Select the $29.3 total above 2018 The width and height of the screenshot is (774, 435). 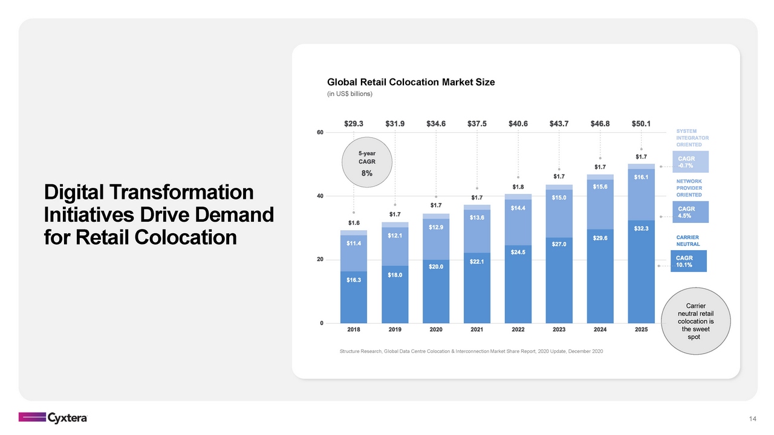tap(354, 123)
